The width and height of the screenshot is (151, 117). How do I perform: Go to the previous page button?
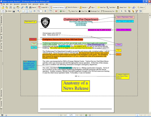(65, 115)
